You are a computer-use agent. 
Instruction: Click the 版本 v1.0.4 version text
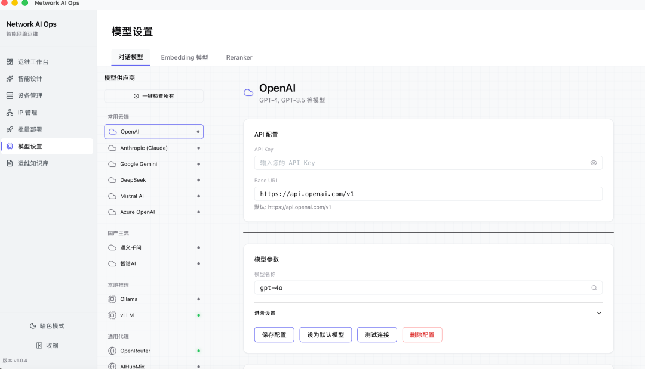pos(15,361)
